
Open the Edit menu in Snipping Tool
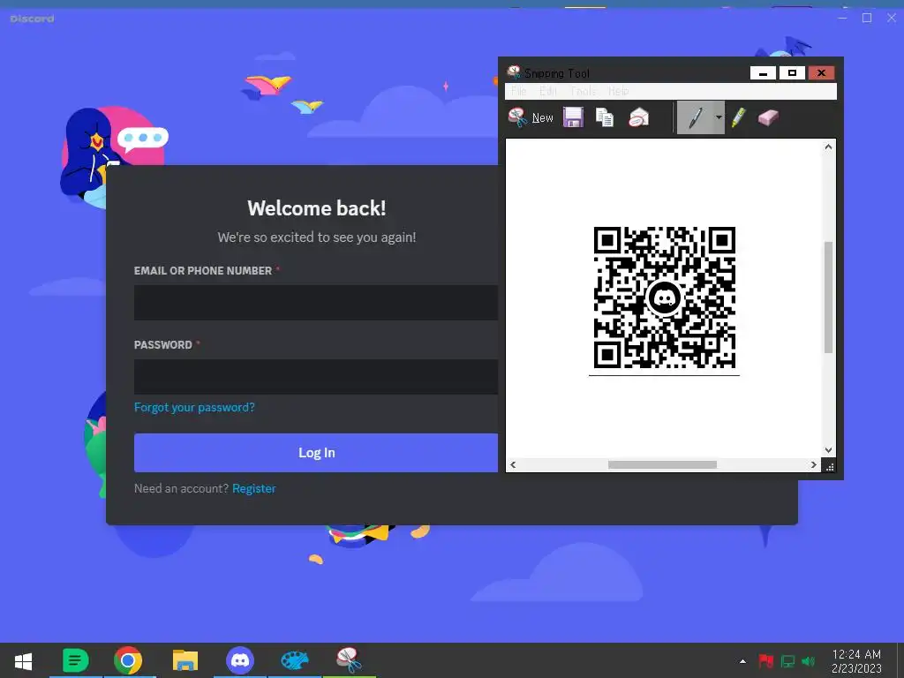coord(548,91)
